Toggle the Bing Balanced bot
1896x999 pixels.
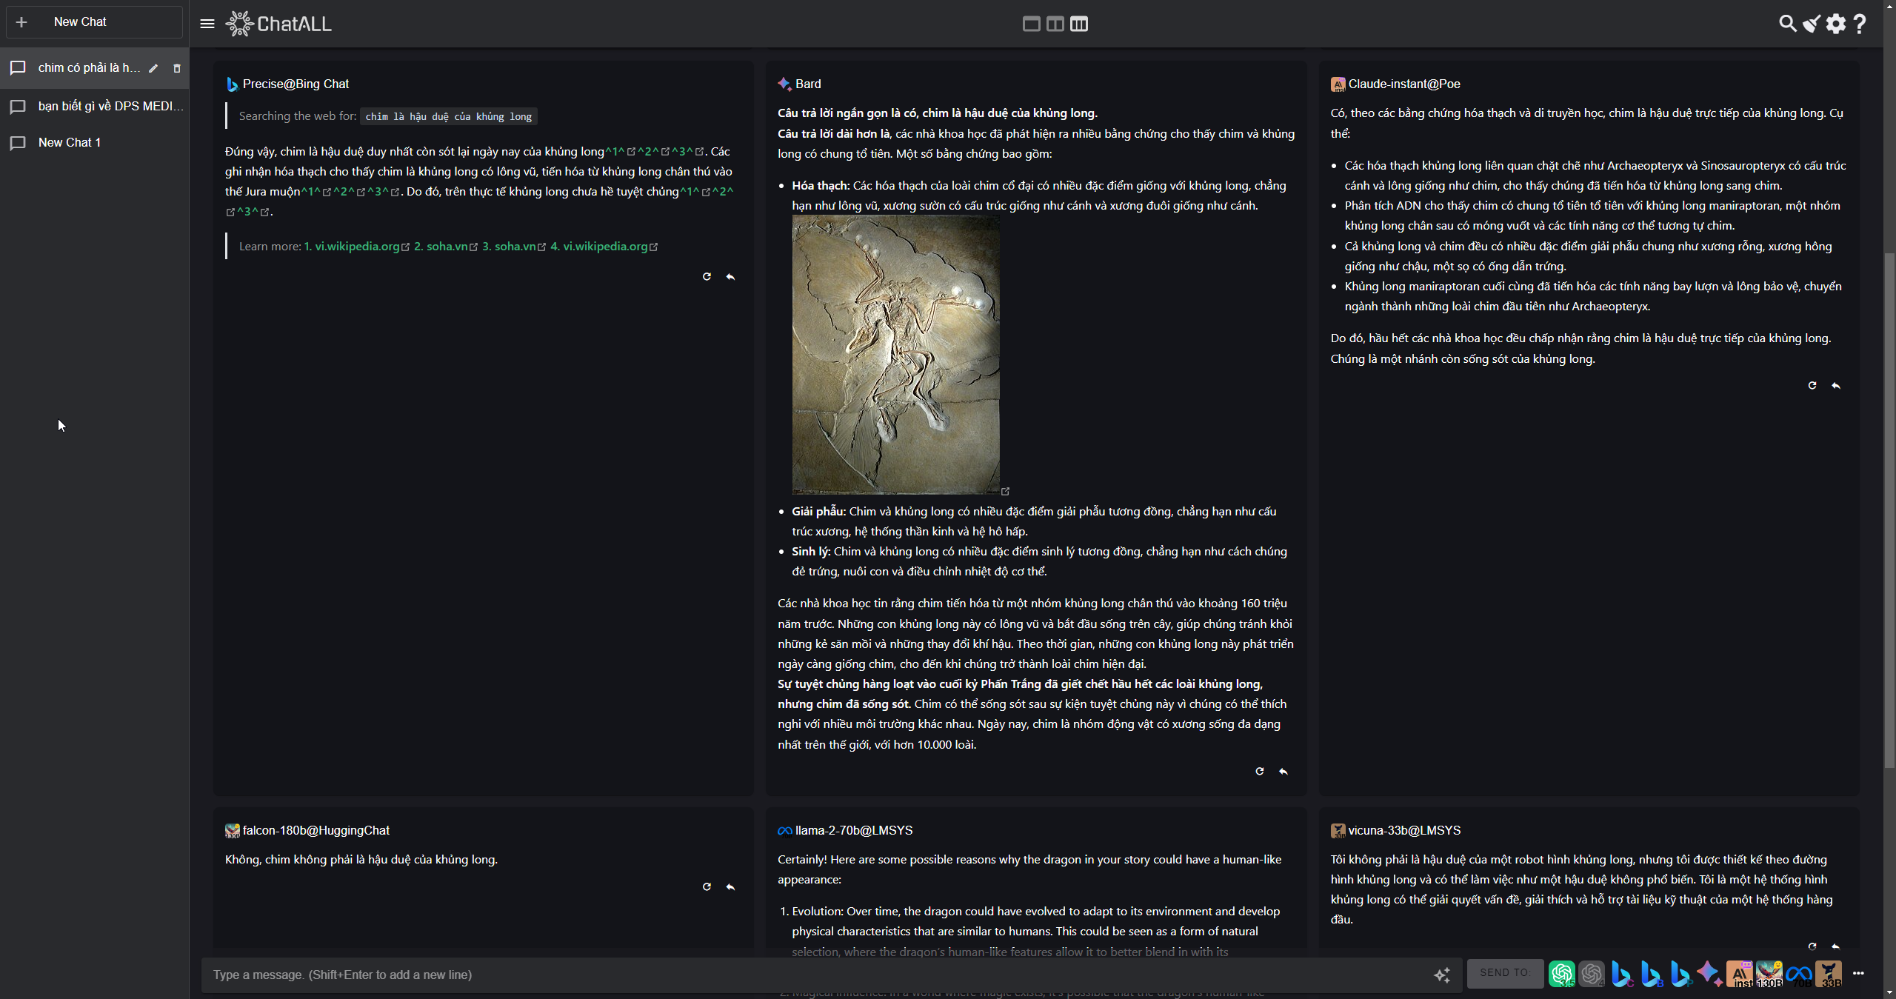click(1651, 974)
